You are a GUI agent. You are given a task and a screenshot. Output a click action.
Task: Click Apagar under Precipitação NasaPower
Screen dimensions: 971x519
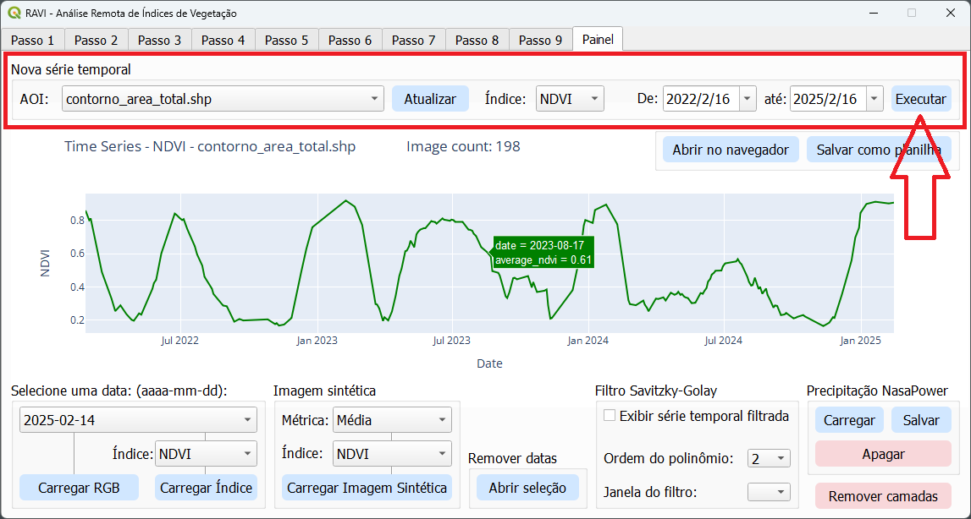click(883, 454)
